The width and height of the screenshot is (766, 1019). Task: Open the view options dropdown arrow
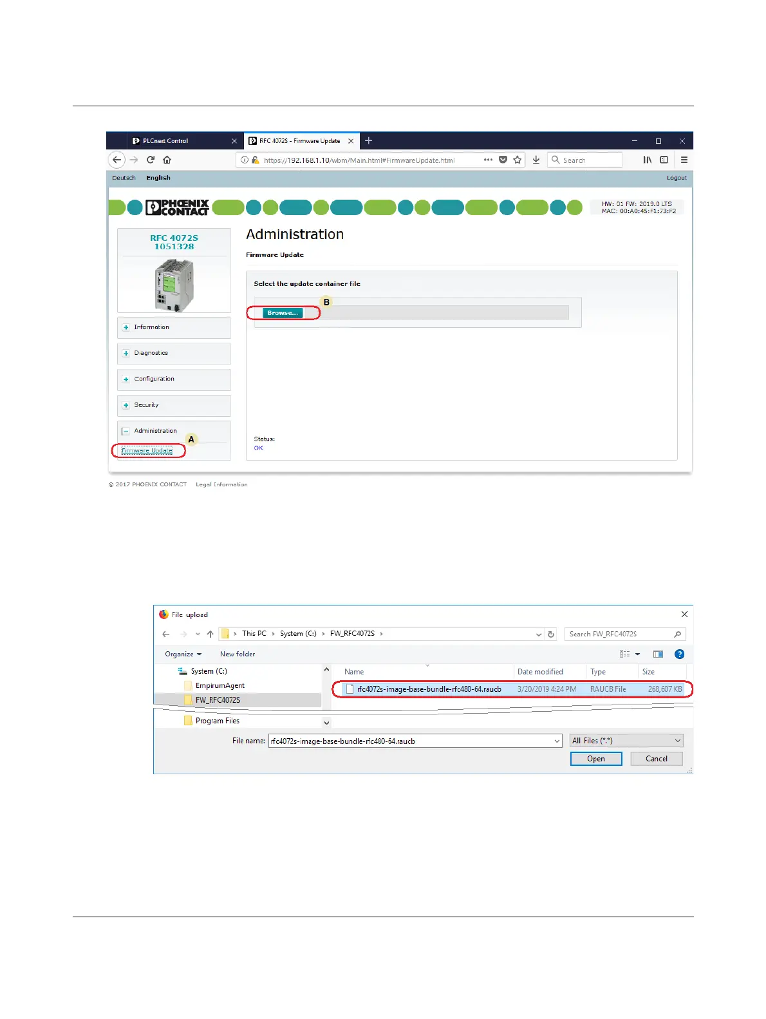[x=638, y=654]
